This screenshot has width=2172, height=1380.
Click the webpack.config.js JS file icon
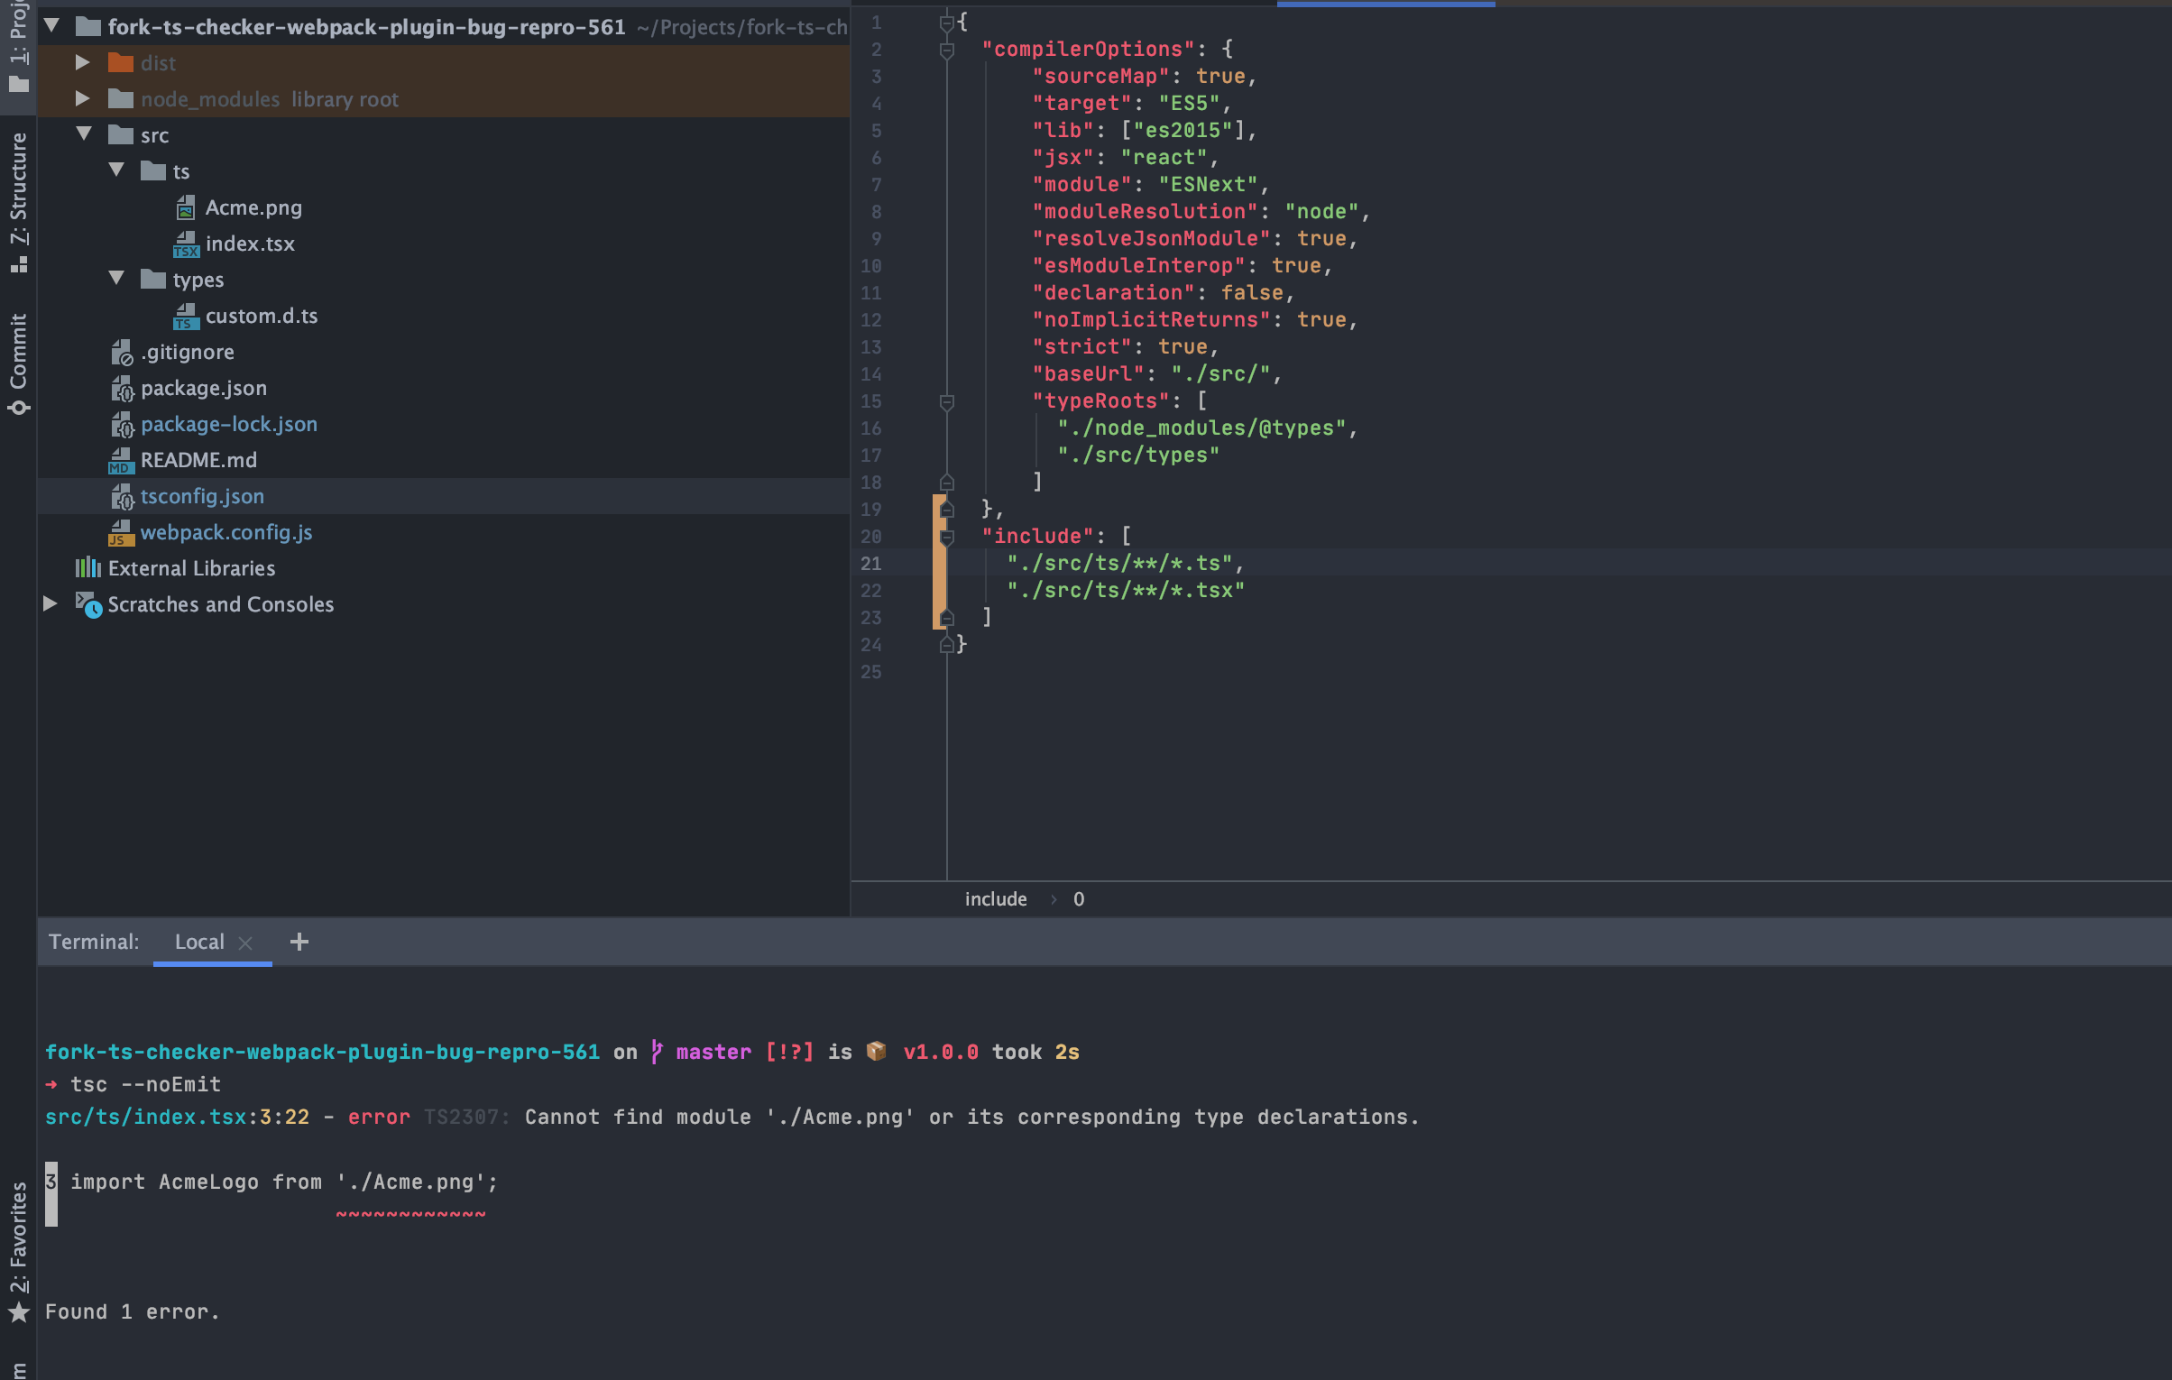121,533
